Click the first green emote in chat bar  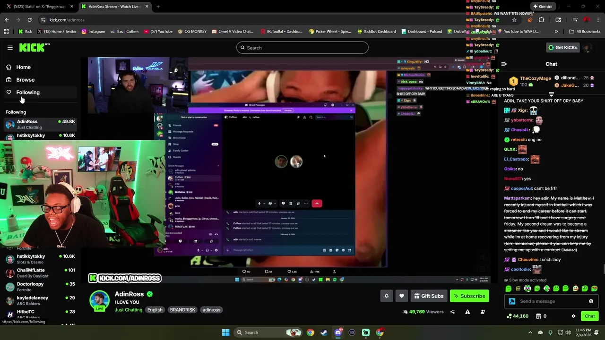coord(509,289)
